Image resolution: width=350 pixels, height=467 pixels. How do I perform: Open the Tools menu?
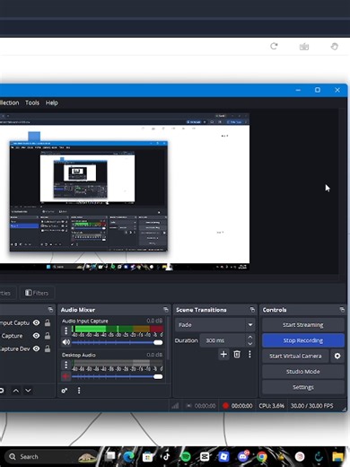pyautogui.click(x=32, y=102)
